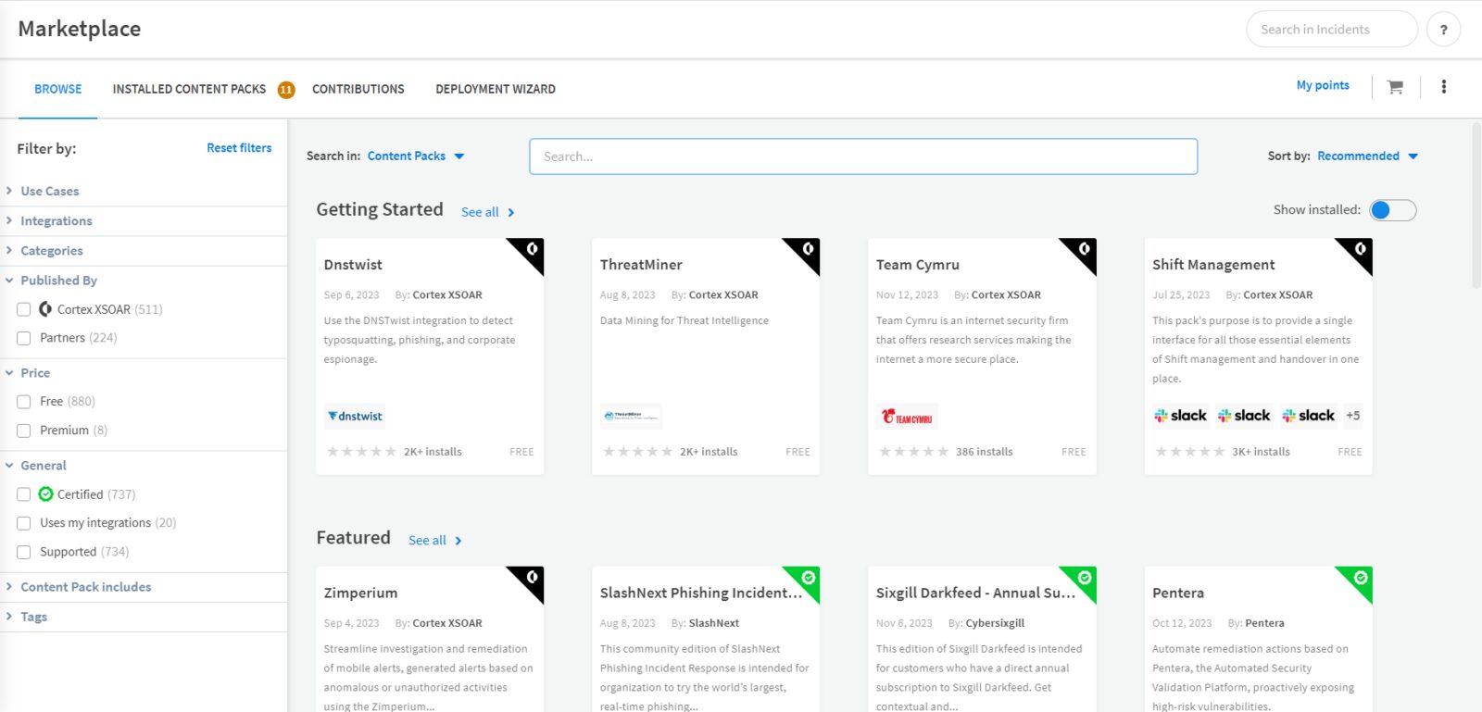Click the Cortex XSOAR ribbon on Dnstwist card
Viewport: 1482px width, 712px height.
(531, 251)
